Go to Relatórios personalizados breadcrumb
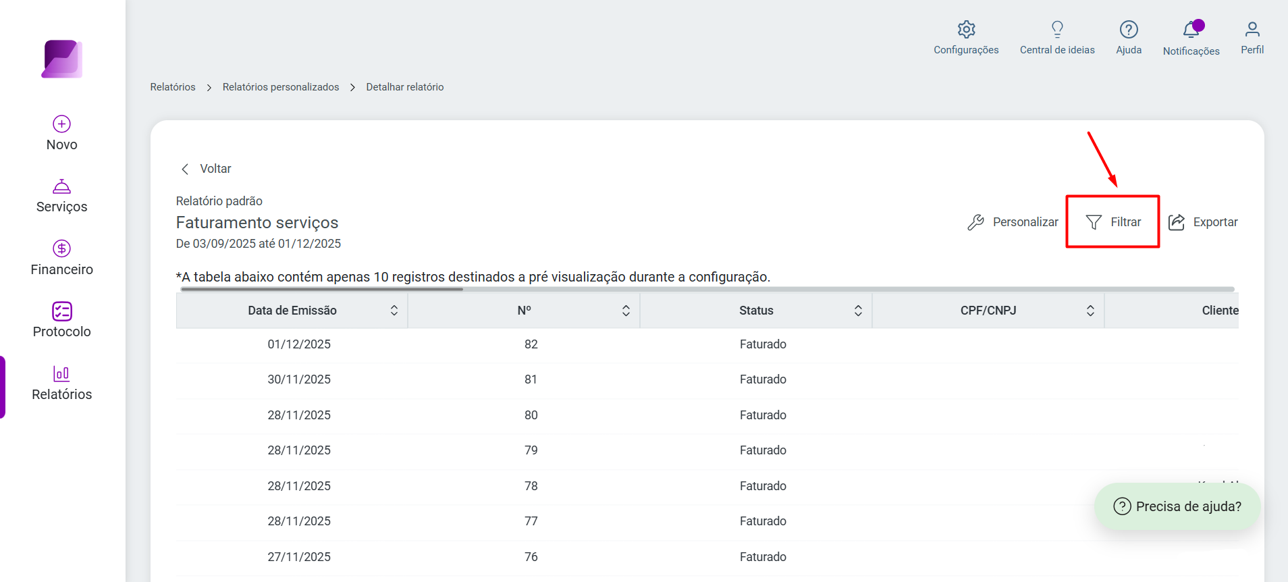Image resolution: width=1288 pixels, height=582 pixels. point(281,87)
